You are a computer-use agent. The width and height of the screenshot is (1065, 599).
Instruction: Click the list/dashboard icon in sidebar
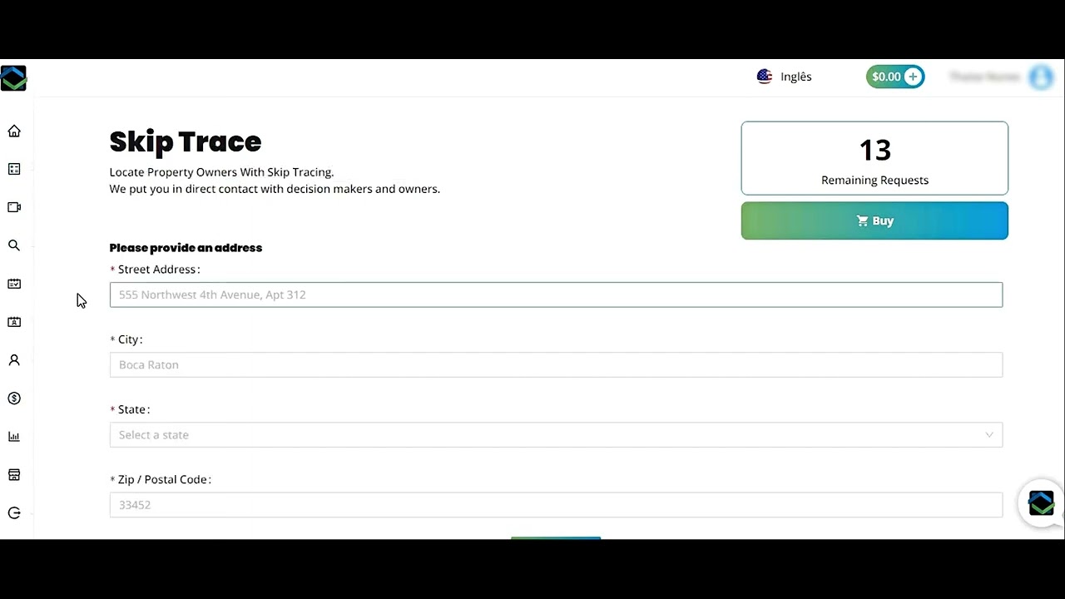tap(14, 169)
